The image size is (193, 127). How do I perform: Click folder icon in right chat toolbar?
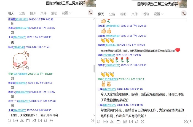click(118, 121)
